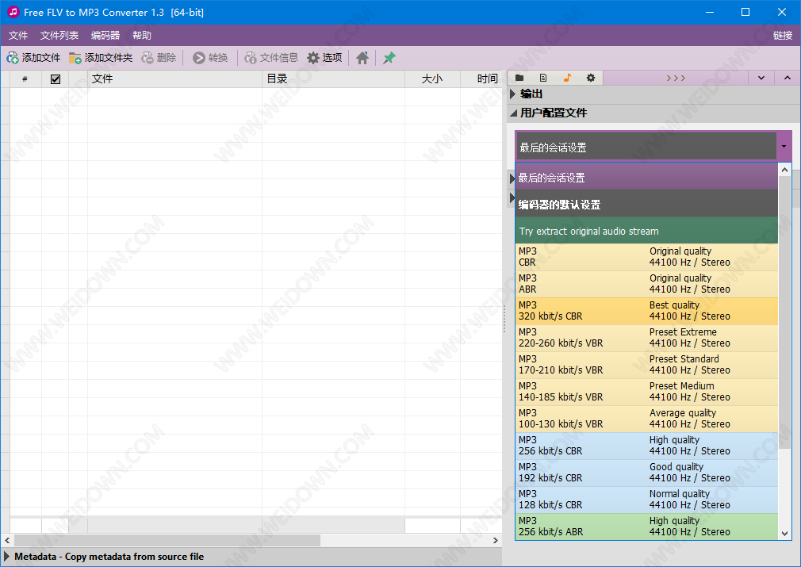Viewport: 801px width, 567px height.
Task: Click the down chevron in the panel header
Action: point(761,78)
